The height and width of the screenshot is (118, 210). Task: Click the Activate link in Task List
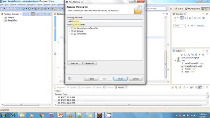[x=200, y=26]
